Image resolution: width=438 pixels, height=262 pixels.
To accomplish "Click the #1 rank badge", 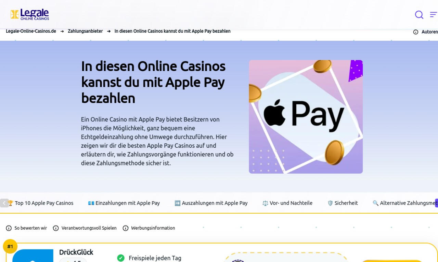I will pos(10,246).
